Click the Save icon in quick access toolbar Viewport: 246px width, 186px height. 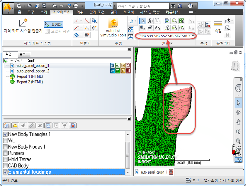[x=44, y=6]
